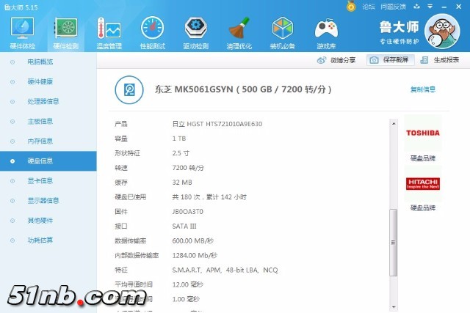470x313 pixels.
Task: Click the internal rate value 1284.00 Mb/秒
Action: pos(195,256)
